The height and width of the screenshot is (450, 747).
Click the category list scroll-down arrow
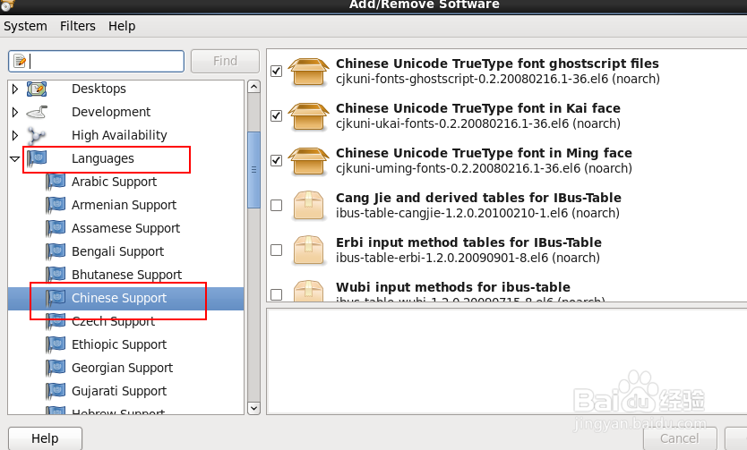click(x=253, y=408)
